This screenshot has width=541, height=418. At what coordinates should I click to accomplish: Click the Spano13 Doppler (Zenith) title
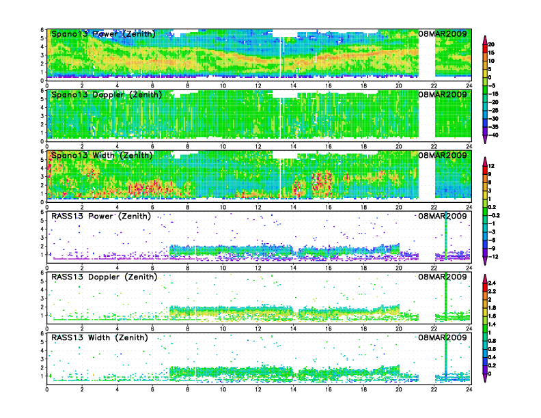pos(107,94)
